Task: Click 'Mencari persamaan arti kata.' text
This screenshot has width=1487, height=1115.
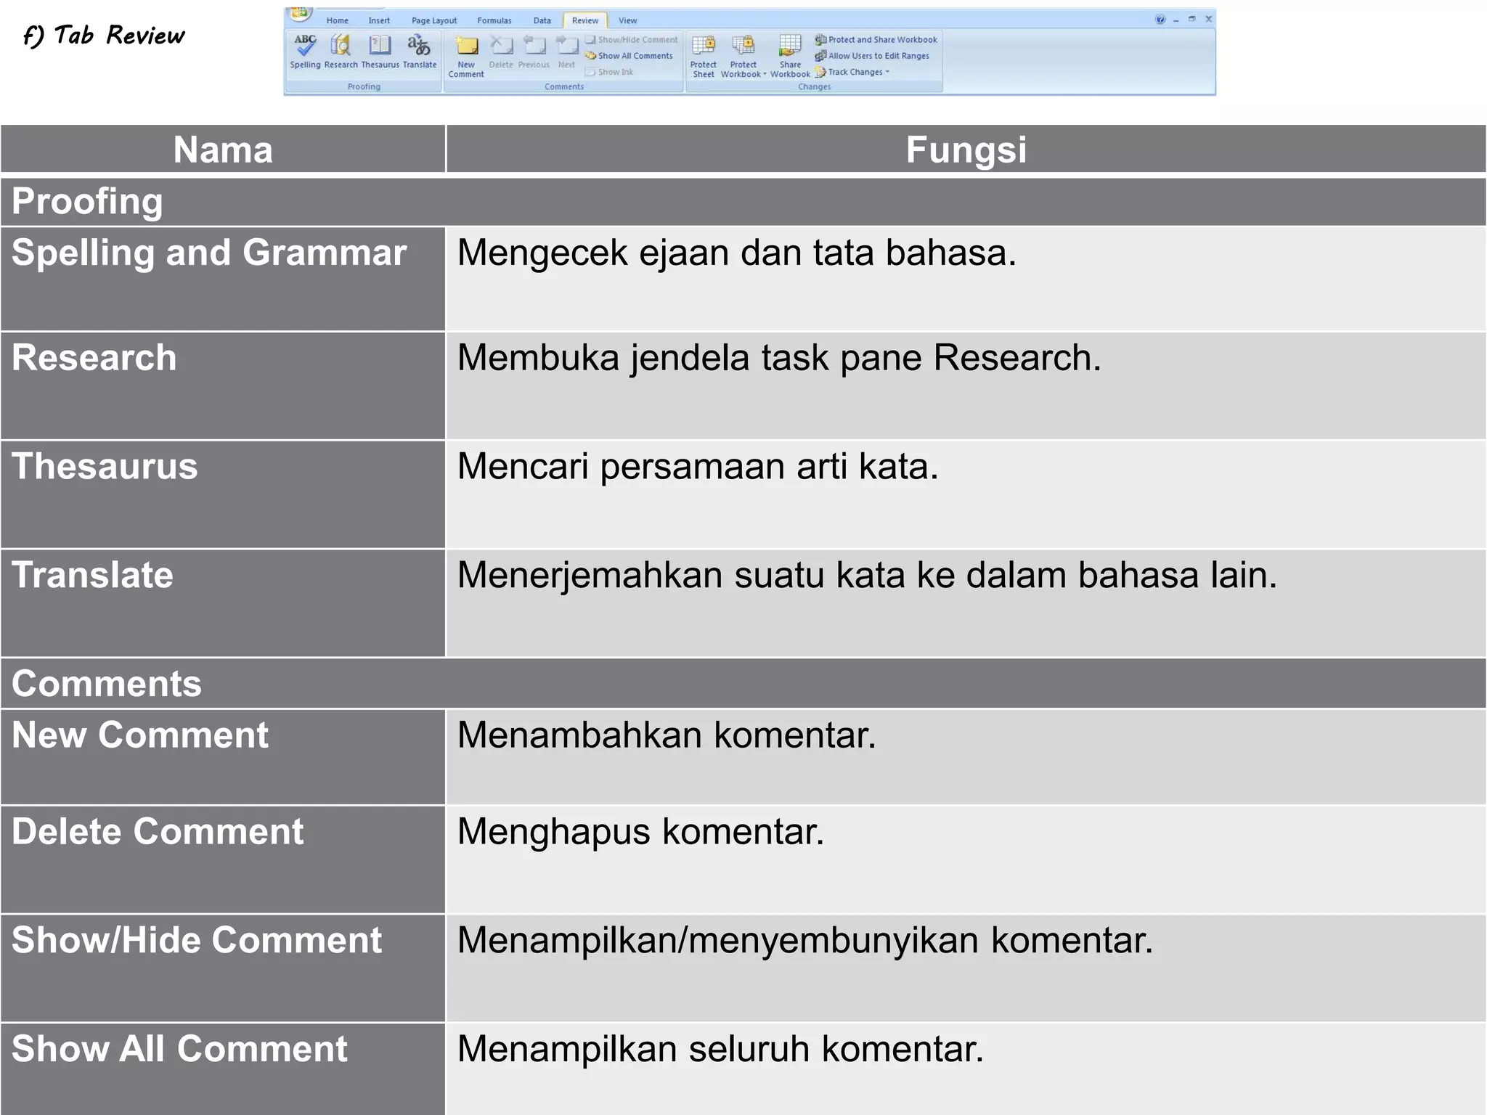Action: pos(698,466)
